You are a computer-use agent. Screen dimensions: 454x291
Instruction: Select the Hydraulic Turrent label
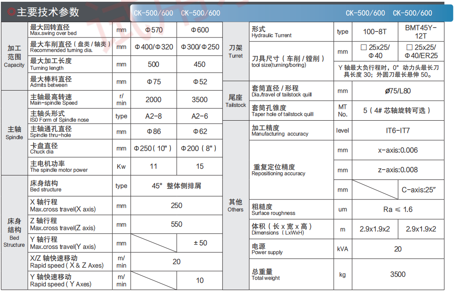(x=272, y=35)
